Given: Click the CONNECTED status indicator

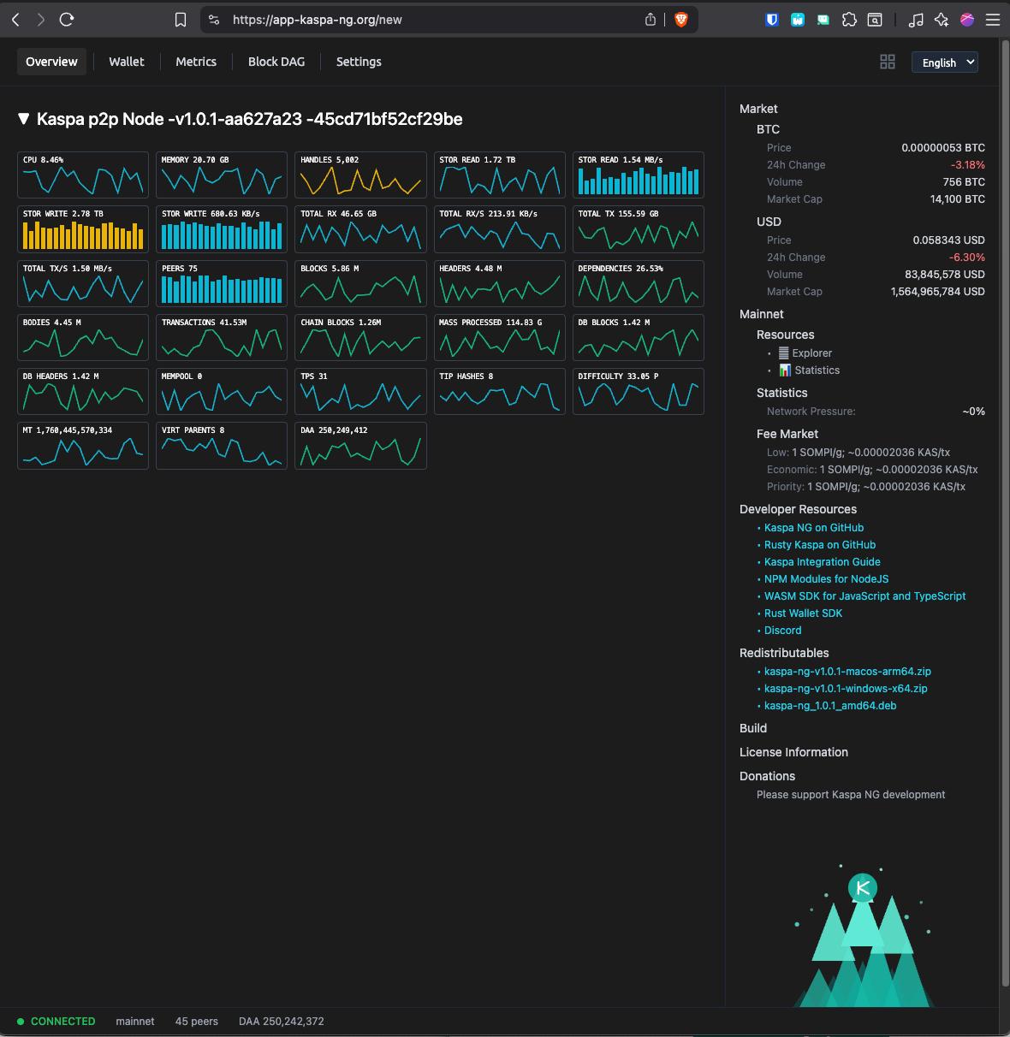Looking at the screenshot, I should coord(56,1022).
